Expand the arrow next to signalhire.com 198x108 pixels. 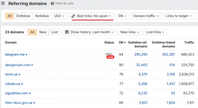coord(30,93)
